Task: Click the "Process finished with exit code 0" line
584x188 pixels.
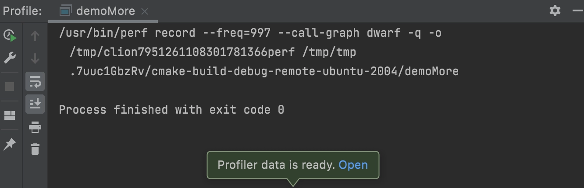Action: click(x=171, y=109)
